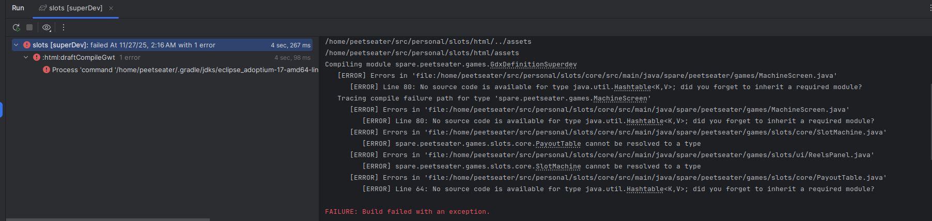Image resolution: width=932 pixels, height=221 pixels.
Task: Close the slots [superDev] tab
Action: click(x=111, y=8)
